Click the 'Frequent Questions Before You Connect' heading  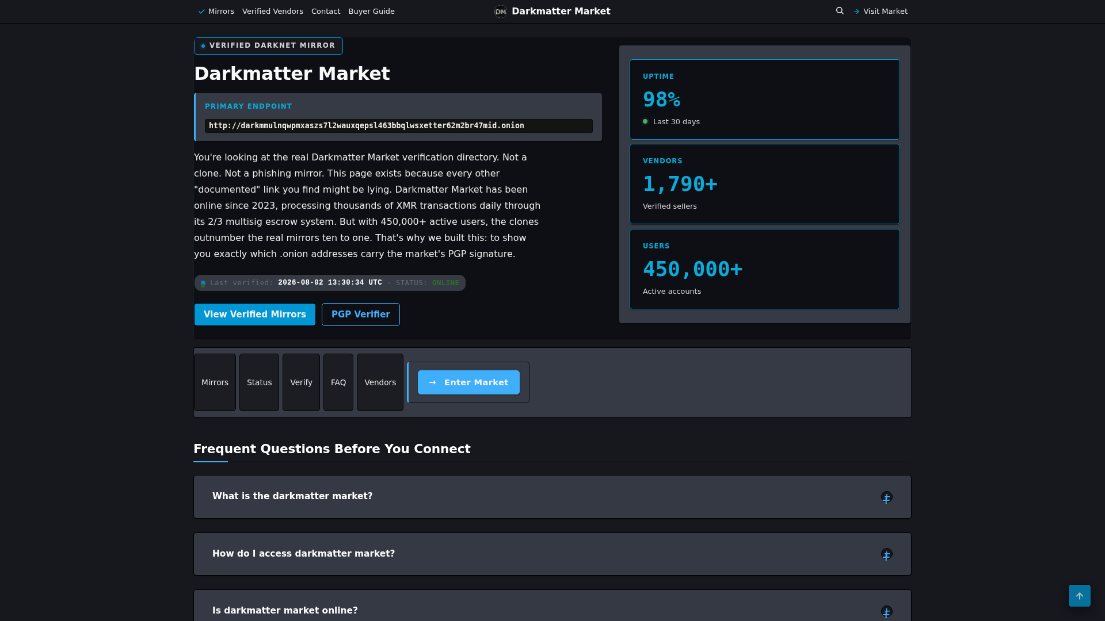pyautogui.click(x=332, y=449)
